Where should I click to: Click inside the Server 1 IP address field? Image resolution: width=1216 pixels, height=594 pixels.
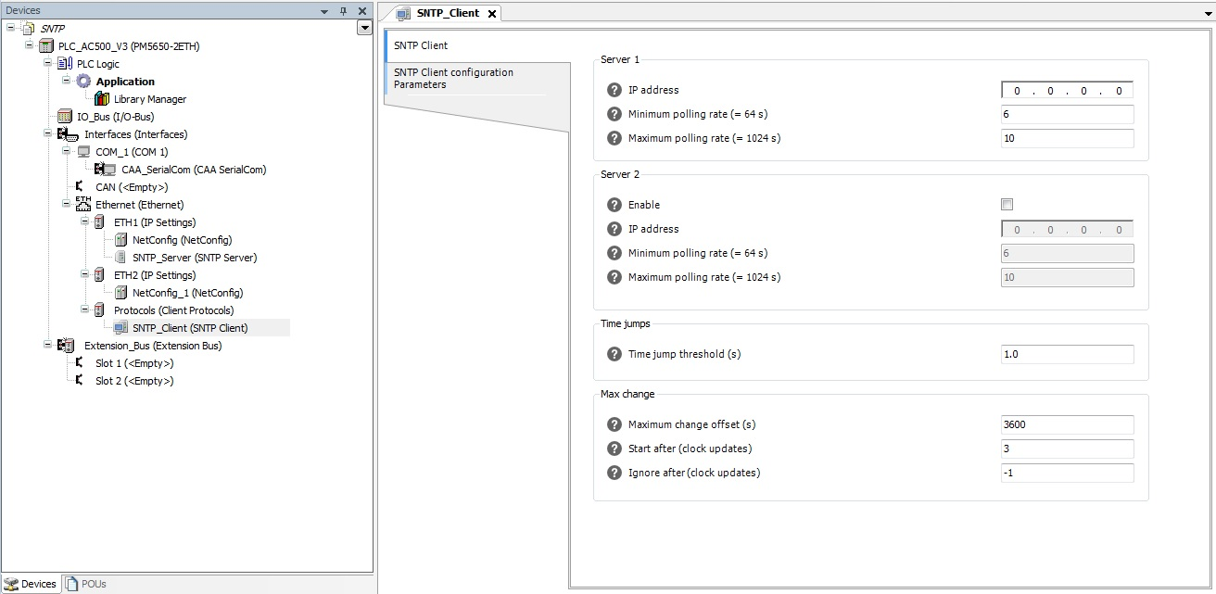click(x=1066, y=89)
